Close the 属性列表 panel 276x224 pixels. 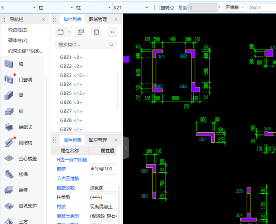pos(116,140)
